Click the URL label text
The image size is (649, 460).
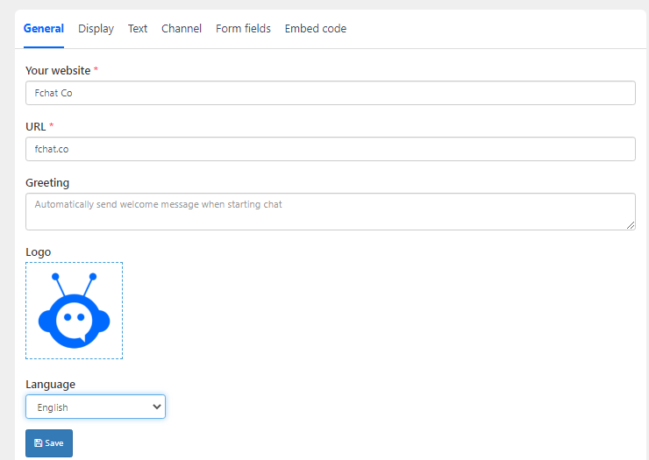click(36, 126)
